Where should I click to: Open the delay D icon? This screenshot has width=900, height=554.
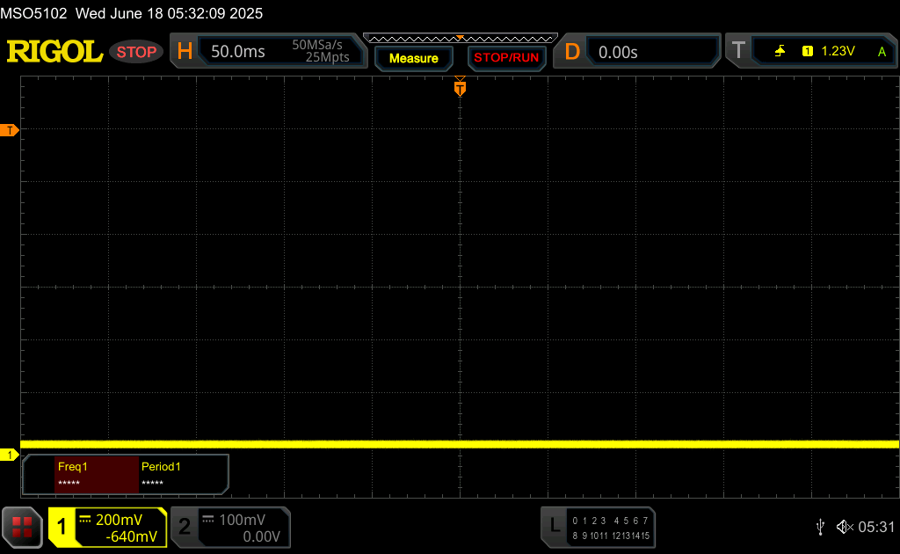[572, 52]
